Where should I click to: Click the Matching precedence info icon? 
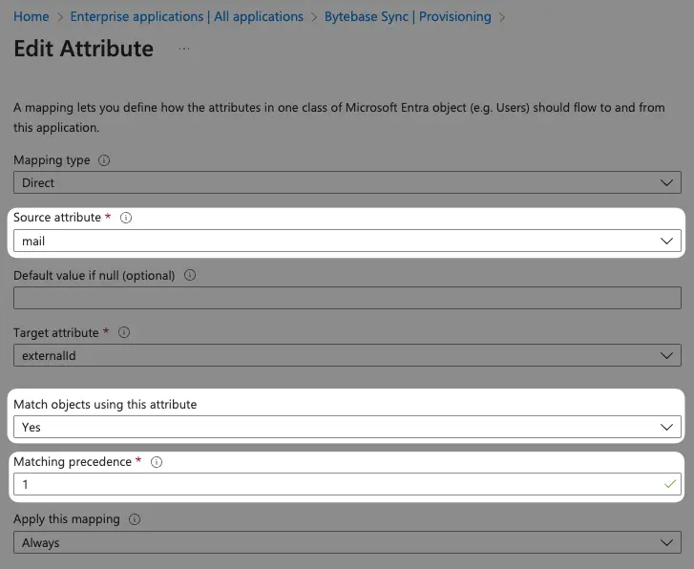pyautogui.click(x=157, y=462)
